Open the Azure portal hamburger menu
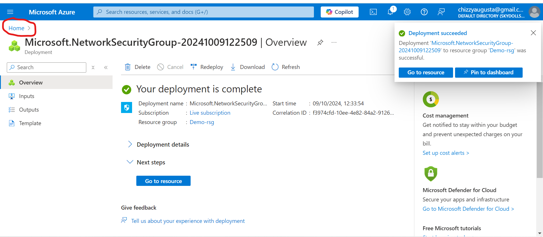Viewport: 543px width, 237px height. tap(10, 12)
